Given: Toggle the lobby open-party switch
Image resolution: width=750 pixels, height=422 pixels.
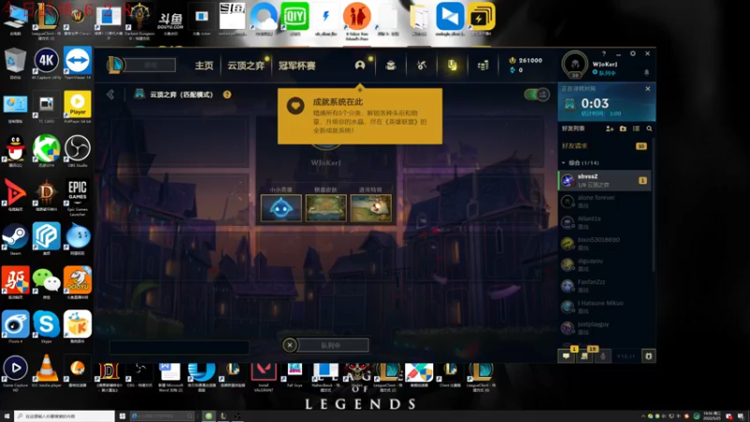Looking at the screenshot, I should [537, 95].
